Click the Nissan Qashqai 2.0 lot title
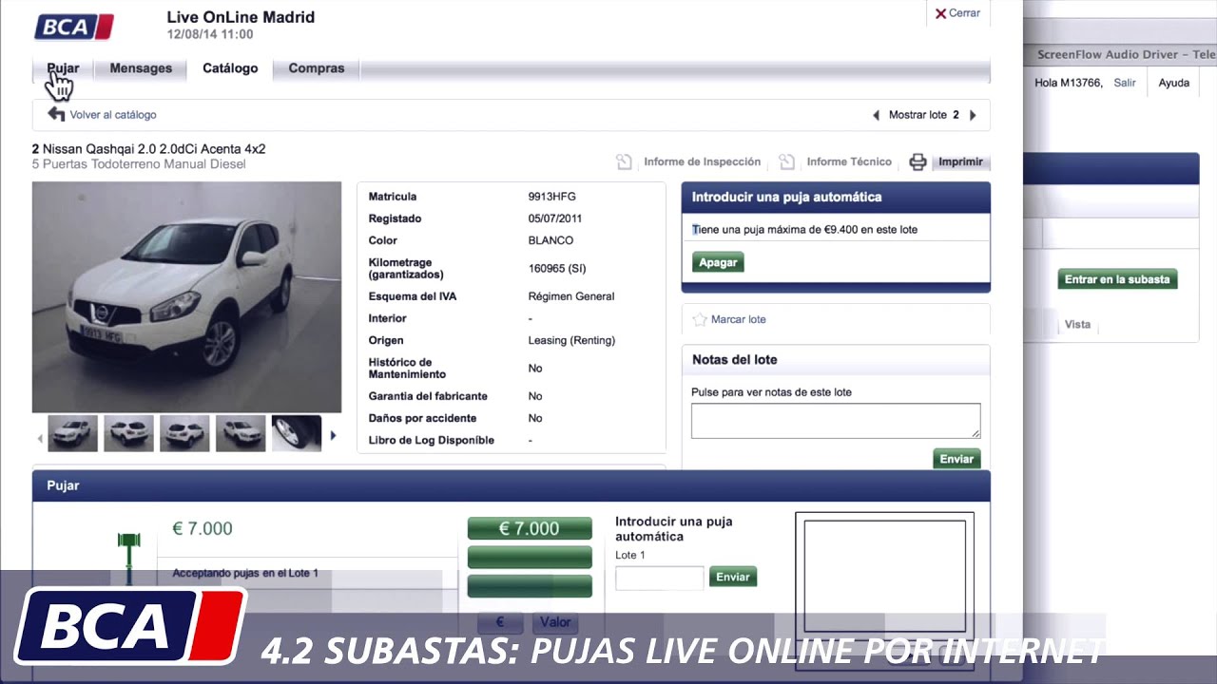The height and width of the screenshot is (684, 1217). 148,149
